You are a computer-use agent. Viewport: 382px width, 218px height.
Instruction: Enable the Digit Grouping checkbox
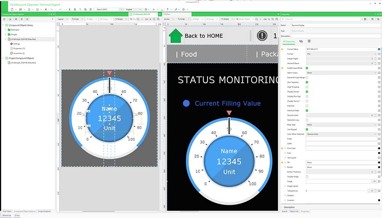tap(307, 87)
